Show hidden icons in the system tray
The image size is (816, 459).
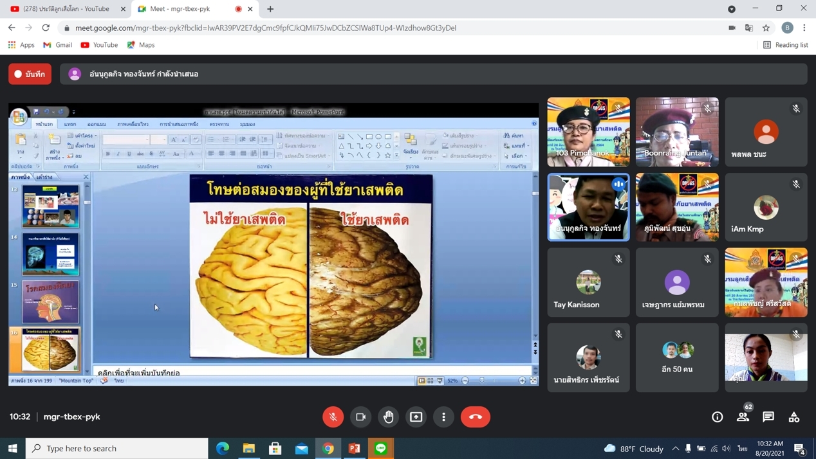tap(675, 448)
